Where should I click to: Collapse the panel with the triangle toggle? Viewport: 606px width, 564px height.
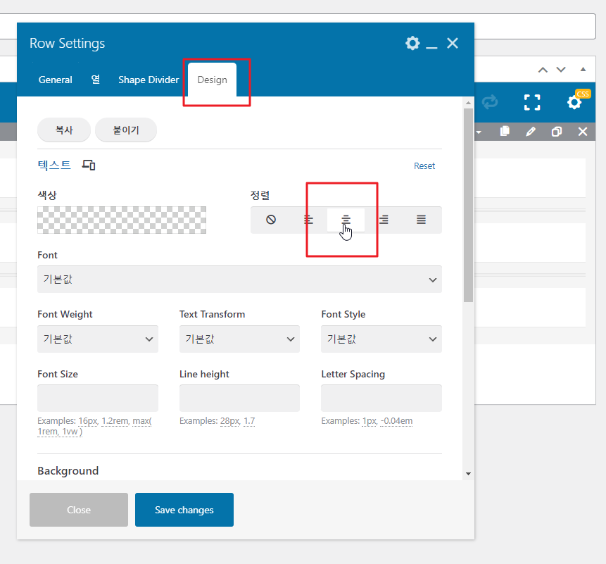[x=583, y=69]
